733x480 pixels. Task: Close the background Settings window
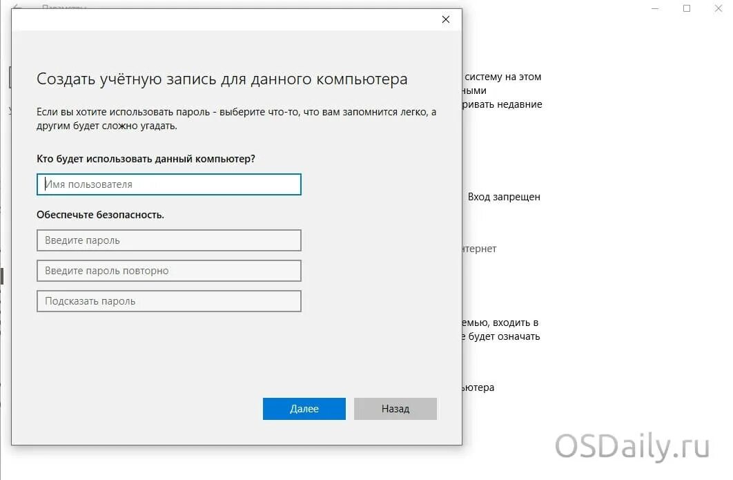pos(718,8)
